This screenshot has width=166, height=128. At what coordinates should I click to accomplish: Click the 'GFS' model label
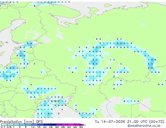[x=39, y=122]
